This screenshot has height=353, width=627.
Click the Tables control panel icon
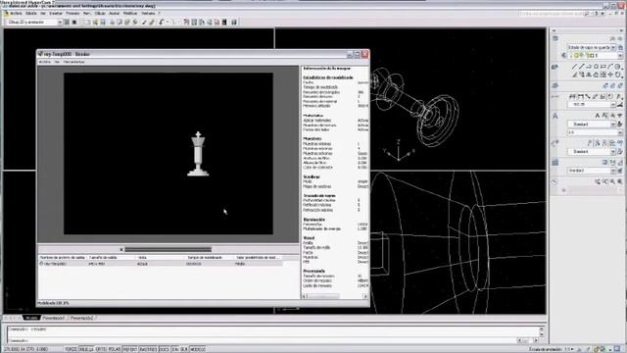tap(555, 162)
